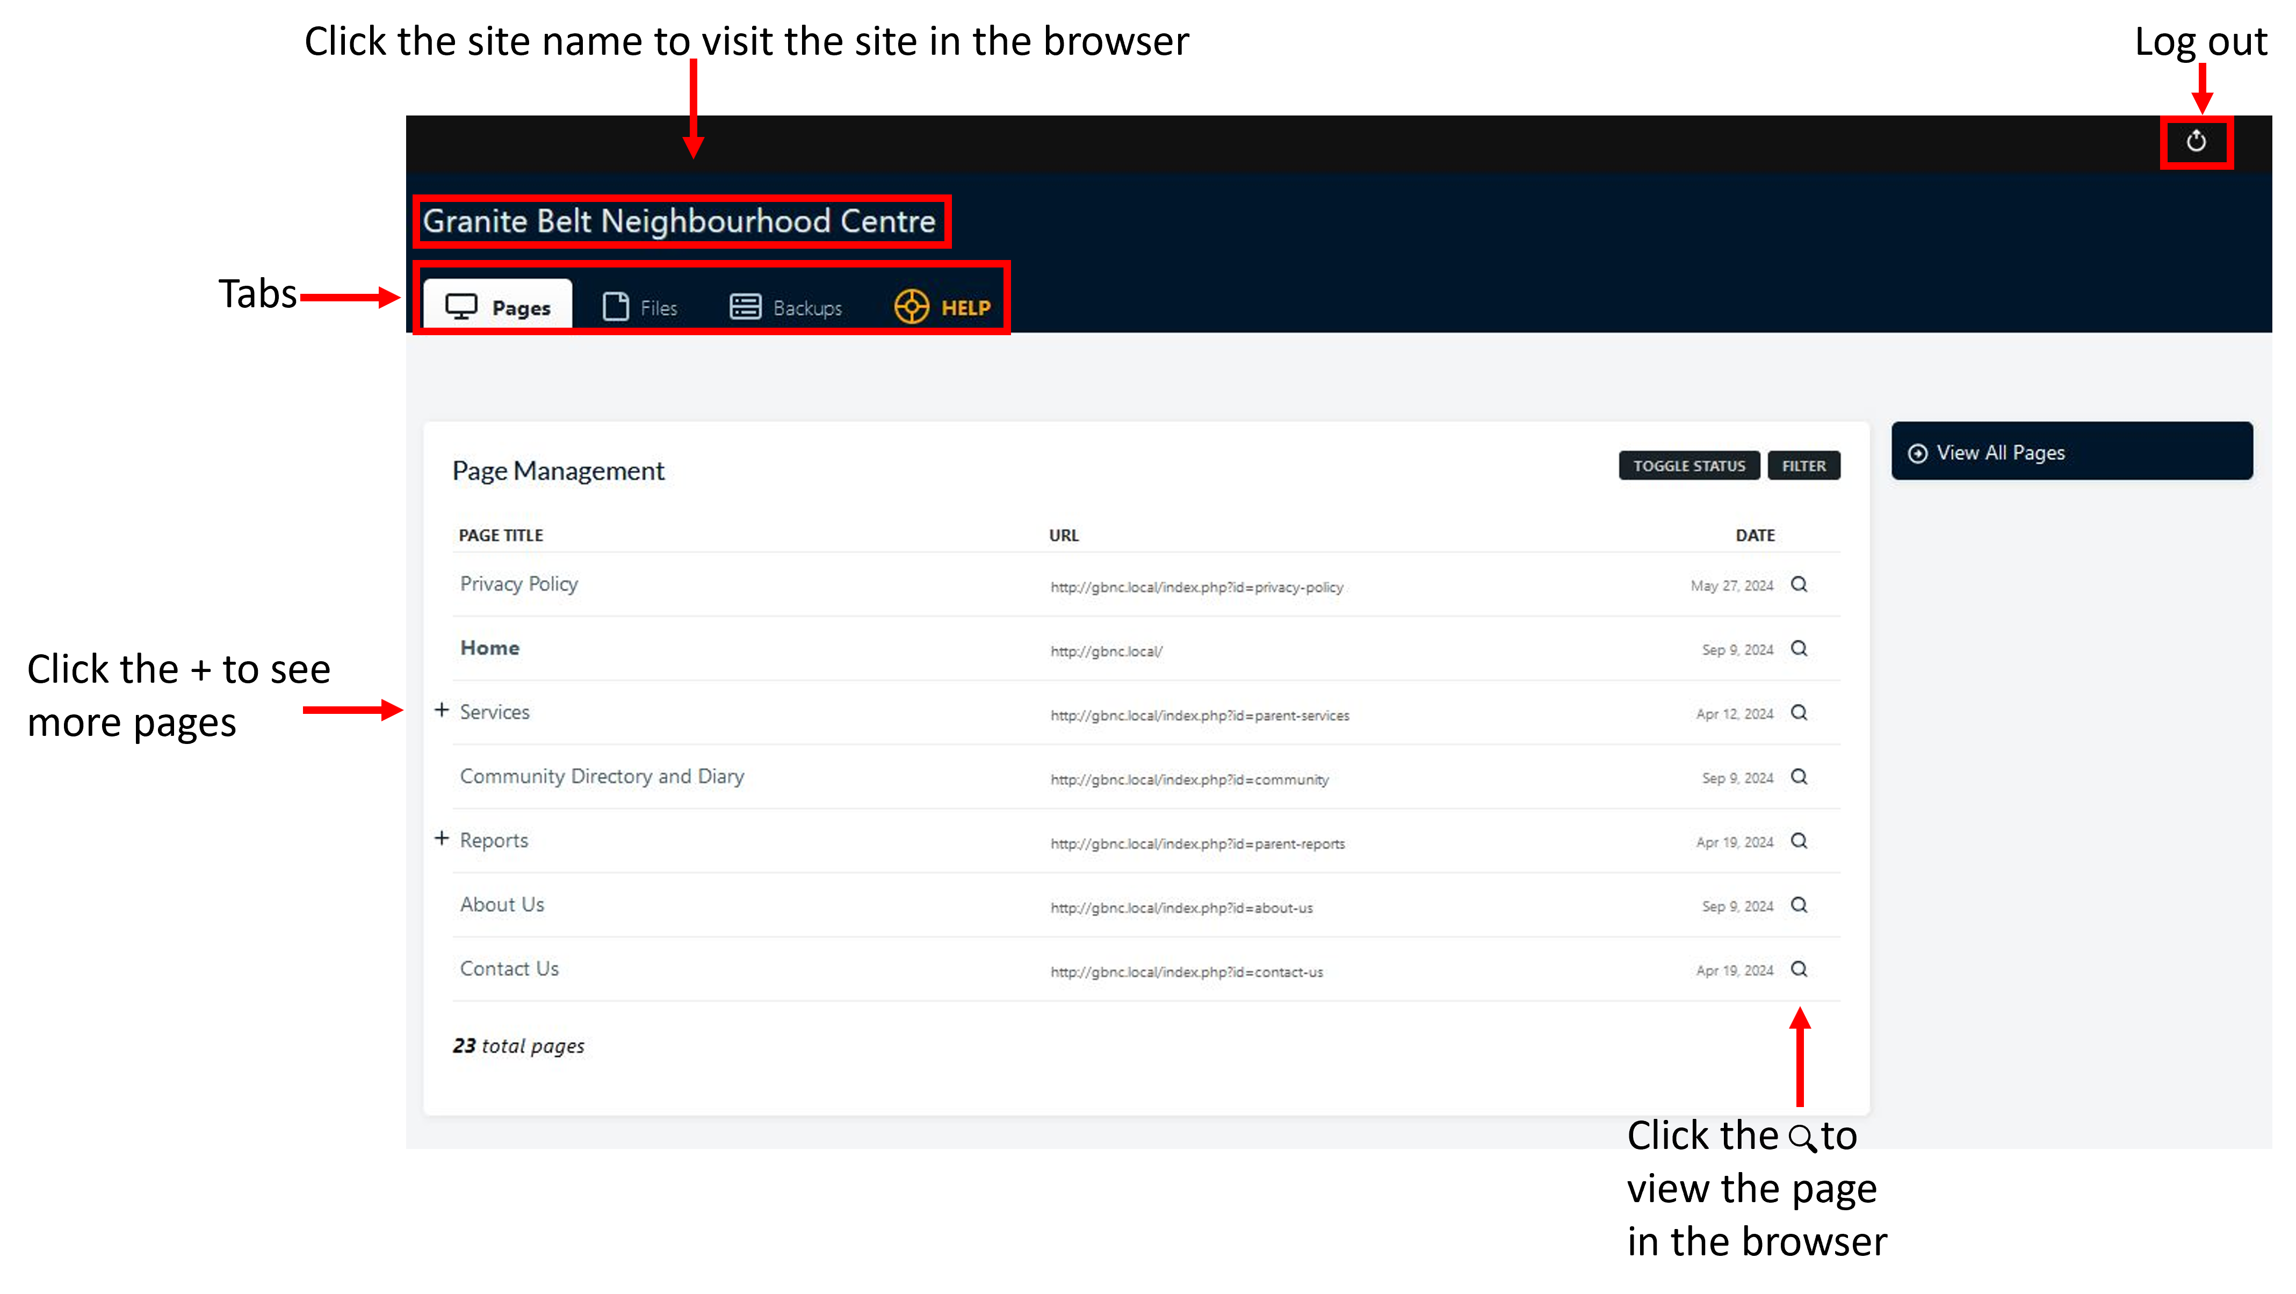Image resolution: width=2296 pixels, height=1294 pixels.
Task: Open the Filter control
Action: coord(1803,466)
